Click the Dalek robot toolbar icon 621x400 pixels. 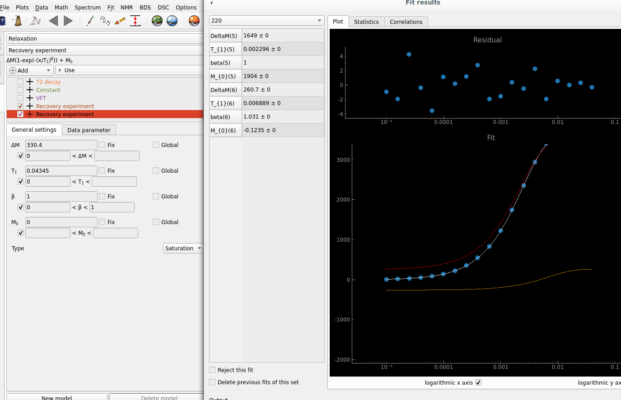coord(18,21)
